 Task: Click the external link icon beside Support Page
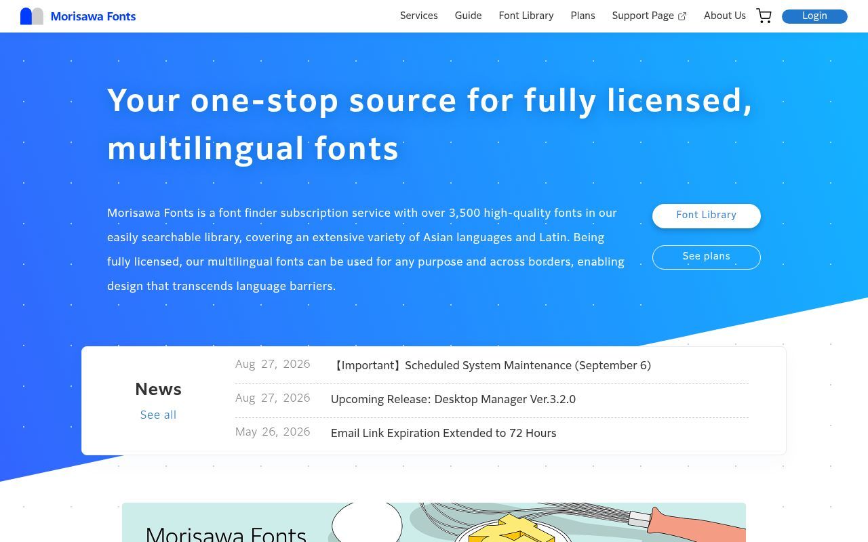[x=682, y=16]
